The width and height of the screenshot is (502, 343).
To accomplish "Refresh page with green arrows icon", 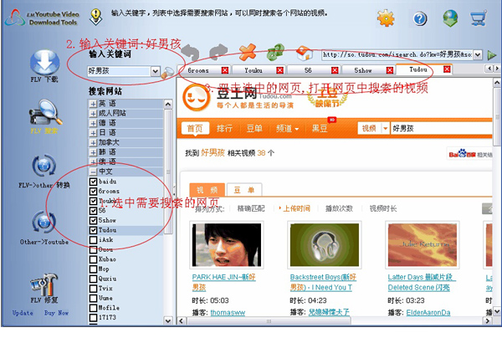I will click(275, 52).
